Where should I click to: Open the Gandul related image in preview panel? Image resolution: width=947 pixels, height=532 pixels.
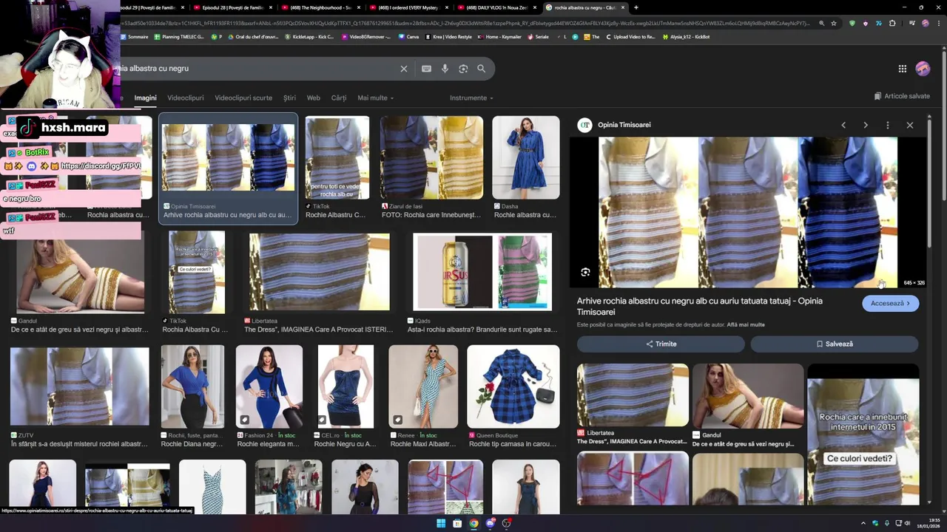pyautogui.click(x=748, y=396)
